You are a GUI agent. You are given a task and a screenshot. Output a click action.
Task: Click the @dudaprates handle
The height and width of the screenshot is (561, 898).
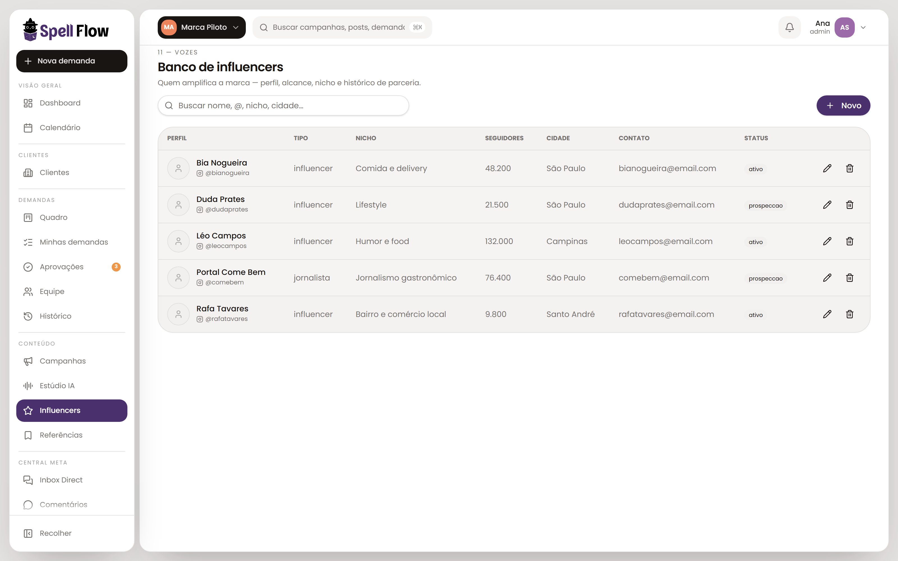pyautogui.click(x=227, y=210)
